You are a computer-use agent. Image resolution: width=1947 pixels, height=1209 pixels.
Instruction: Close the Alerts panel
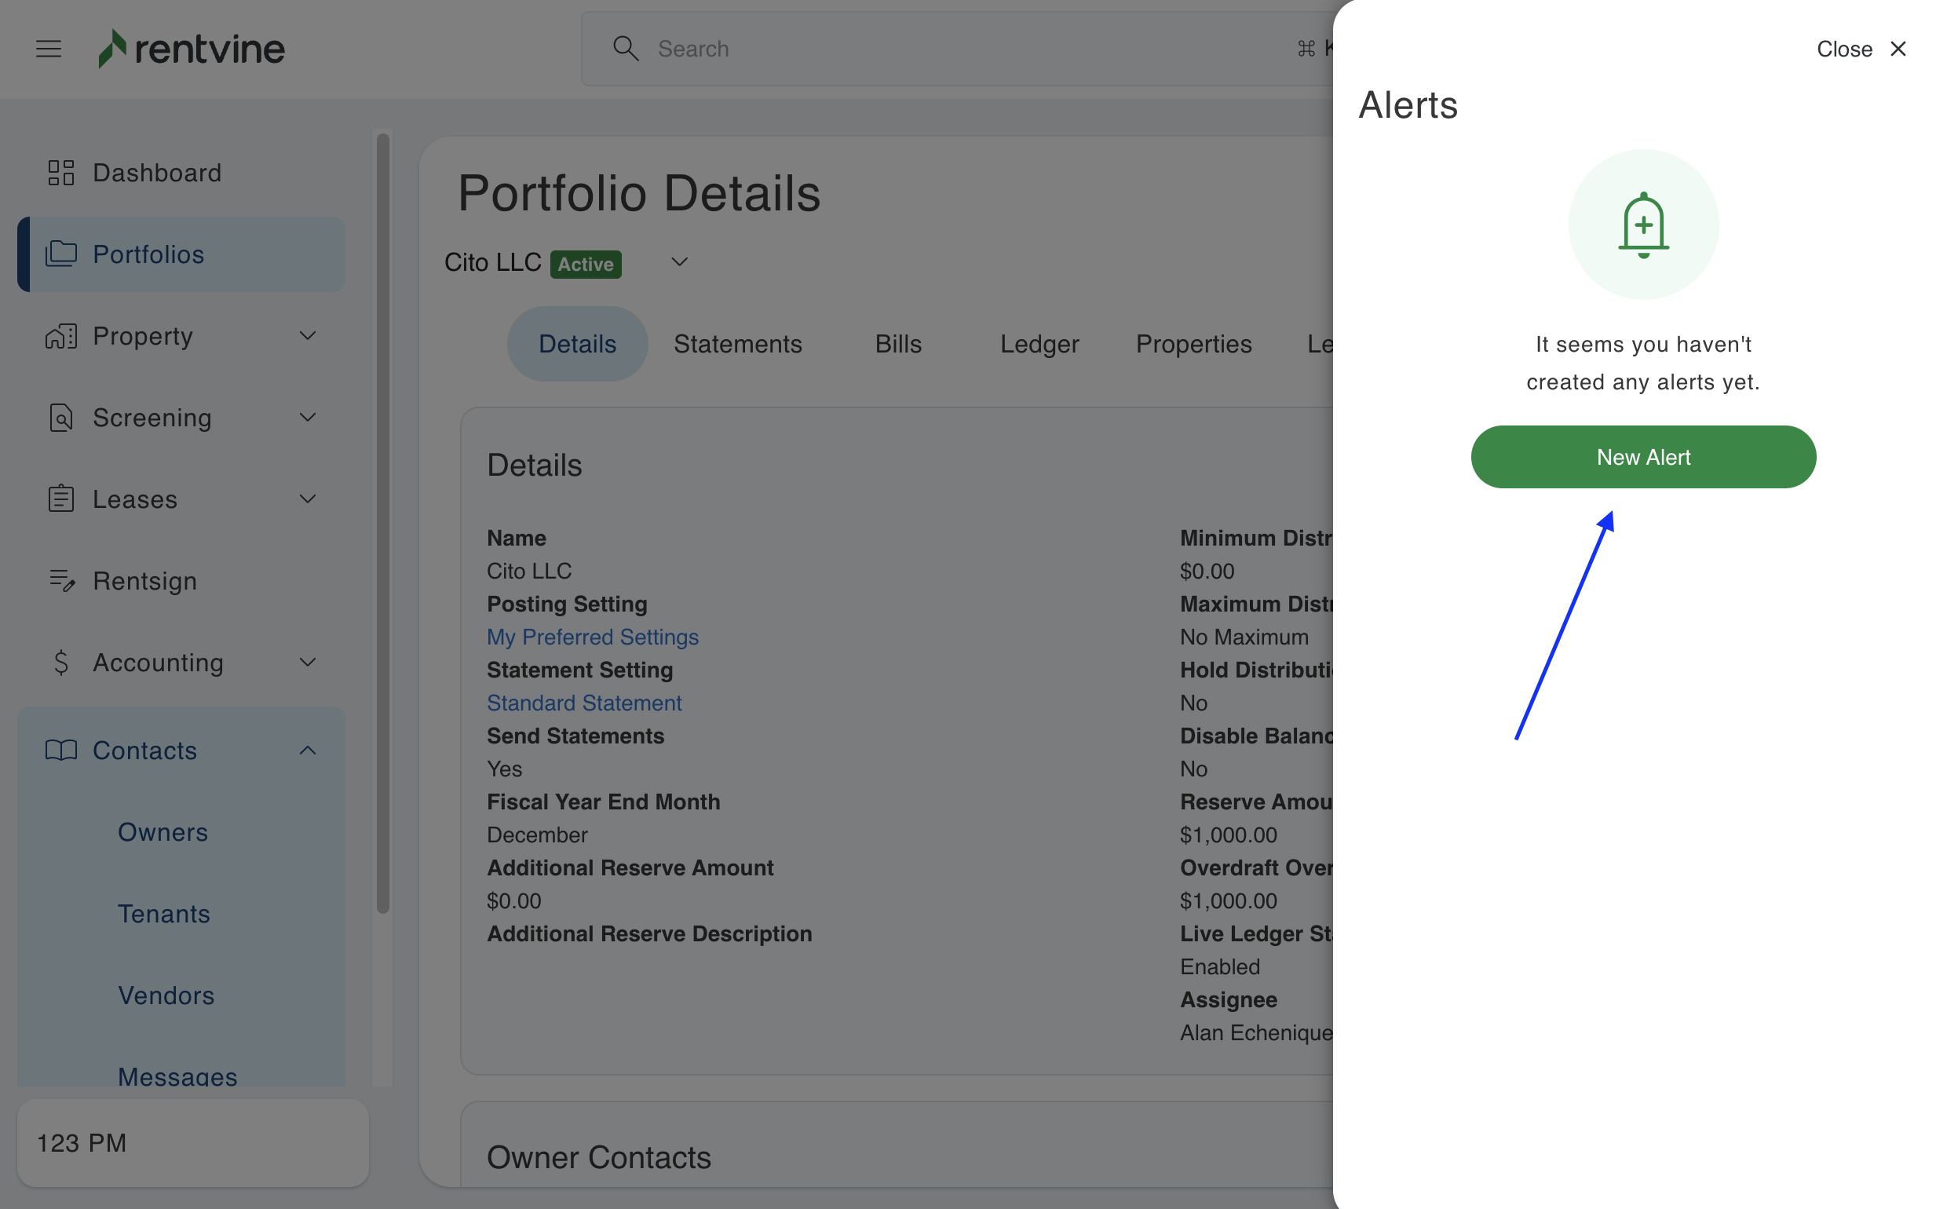pyautogui.click(x=1861, y=49)
